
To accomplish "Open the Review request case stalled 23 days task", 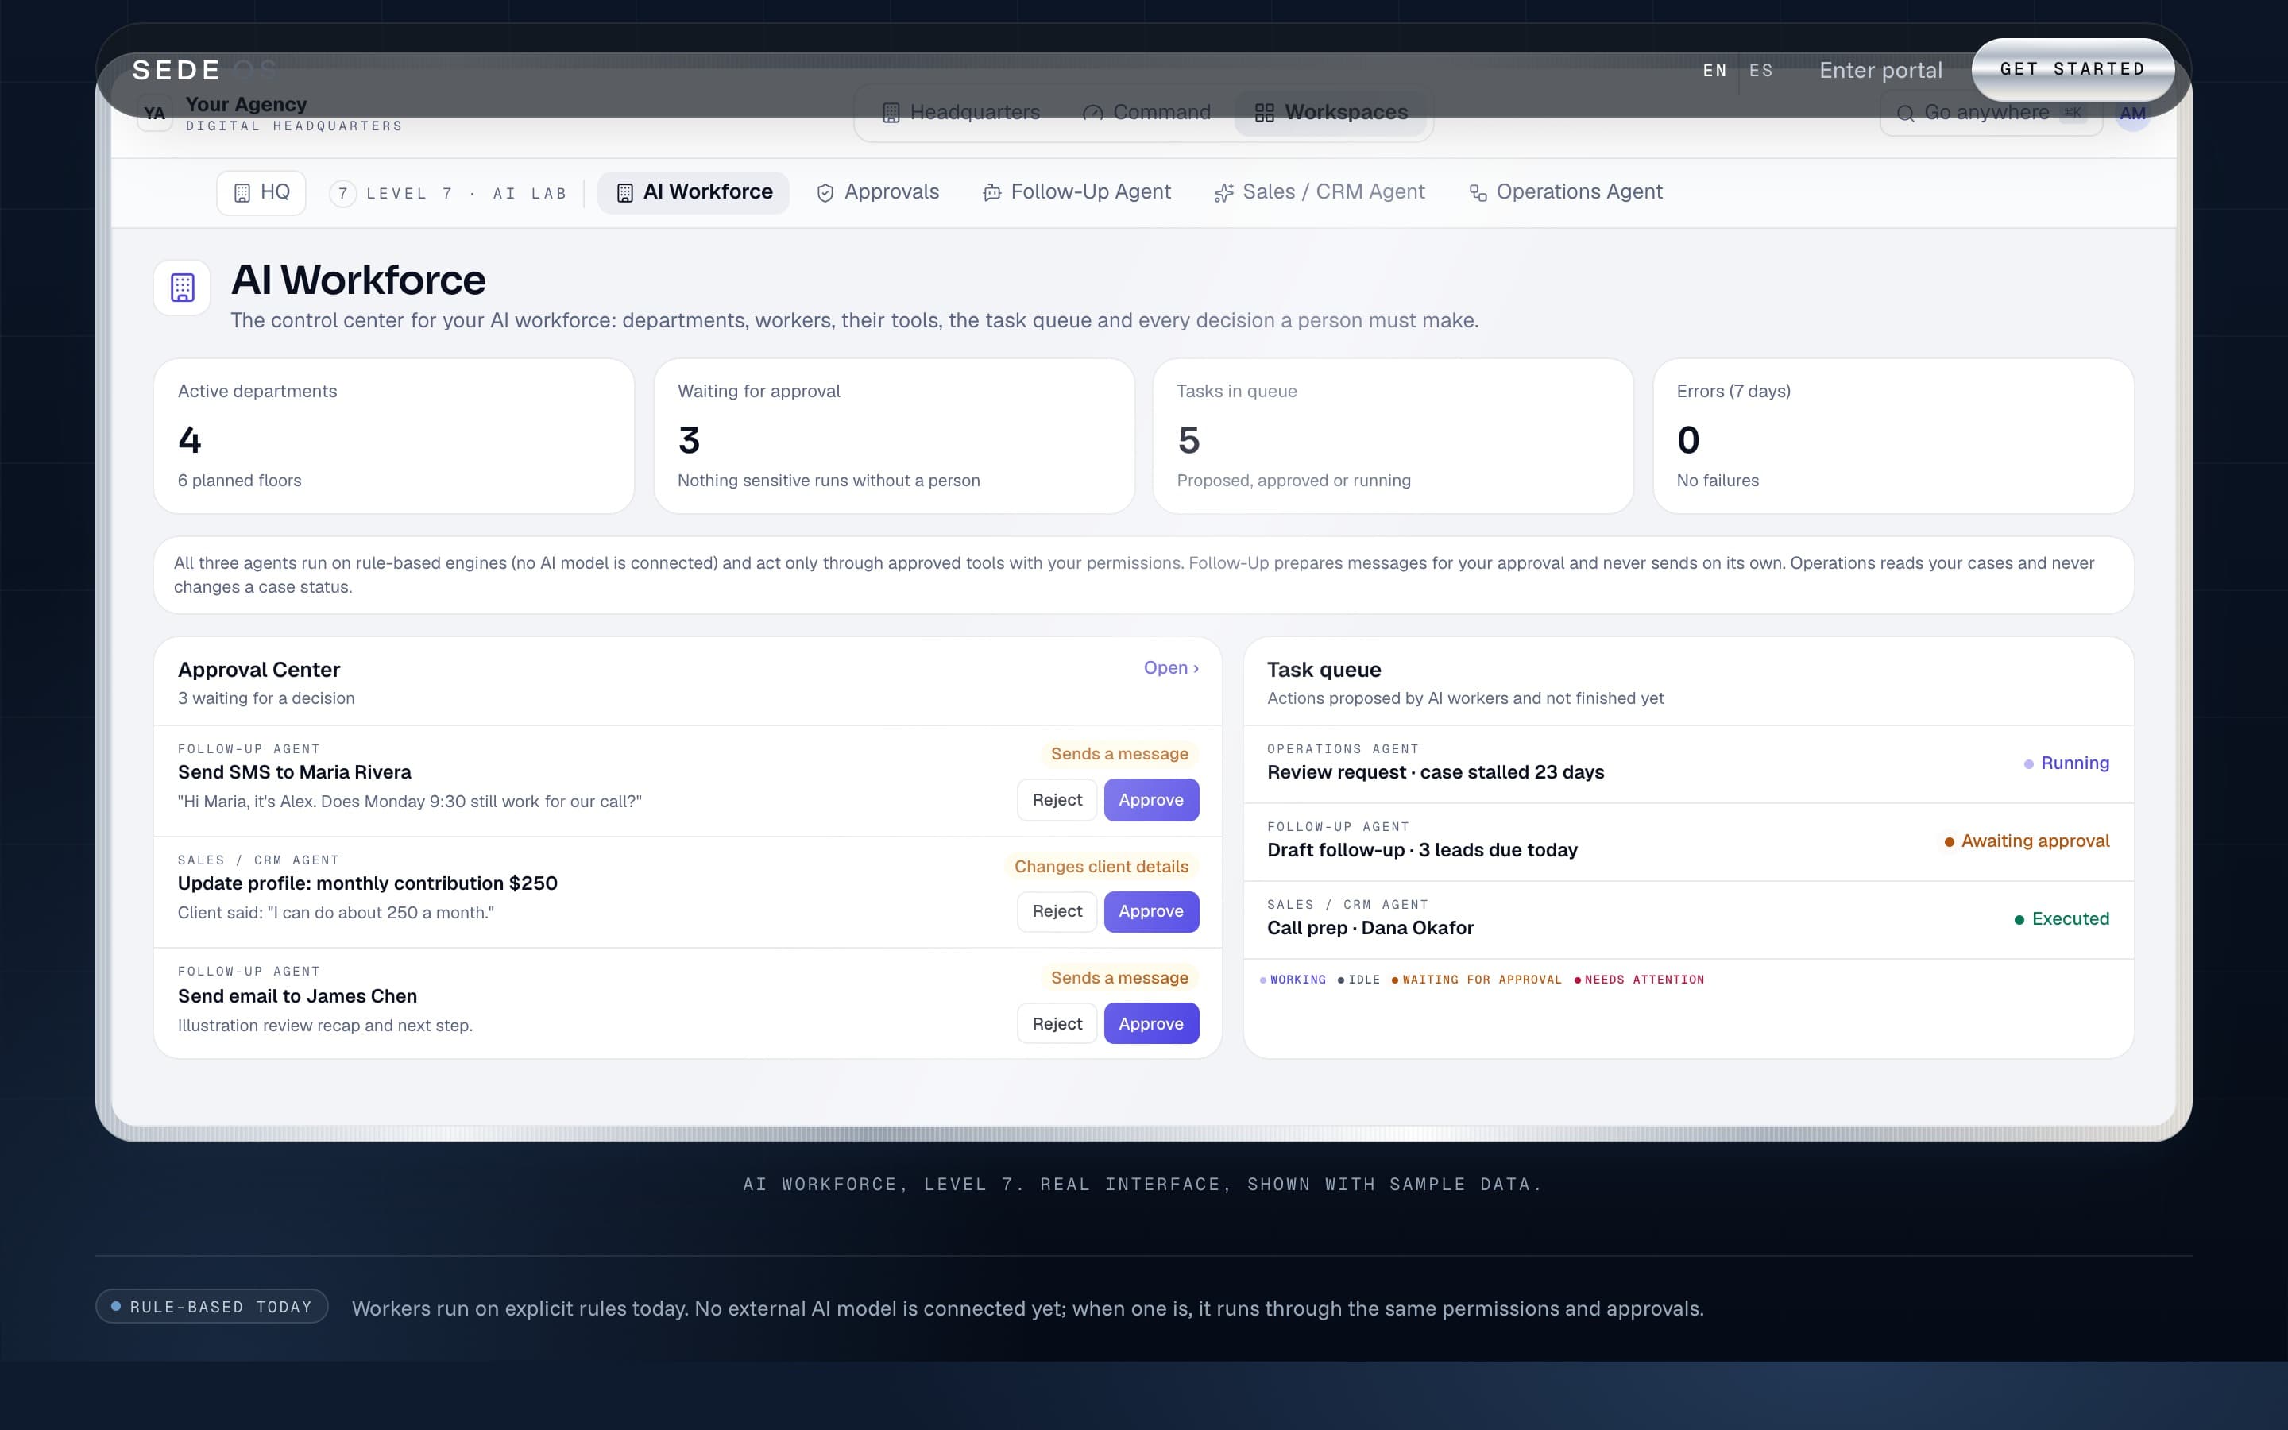I will (1687, 764).
